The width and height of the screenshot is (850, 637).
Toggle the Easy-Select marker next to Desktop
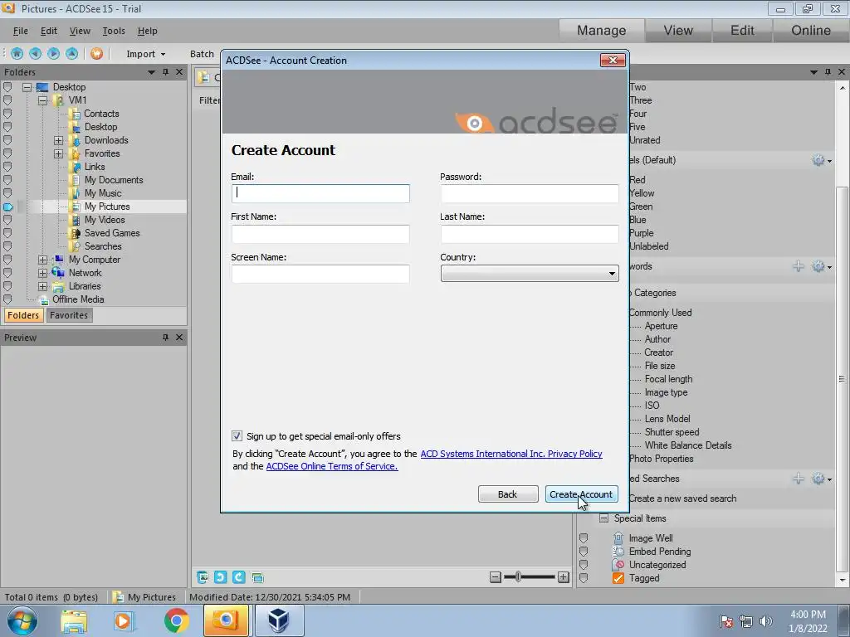pos(7,86)
